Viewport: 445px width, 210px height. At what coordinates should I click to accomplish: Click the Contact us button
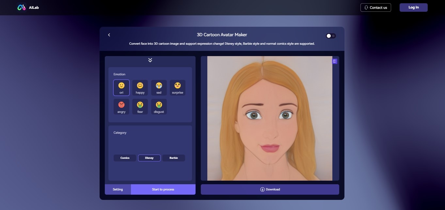coord(376,7)
